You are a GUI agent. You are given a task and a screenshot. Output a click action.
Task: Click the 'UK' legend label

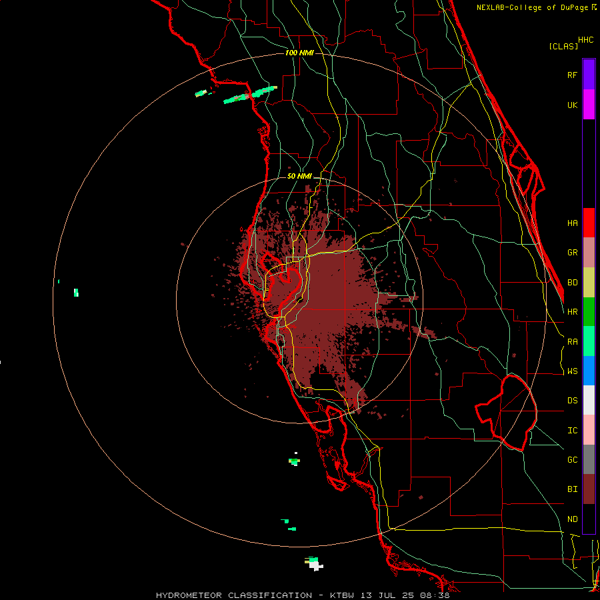coord(572,105)
